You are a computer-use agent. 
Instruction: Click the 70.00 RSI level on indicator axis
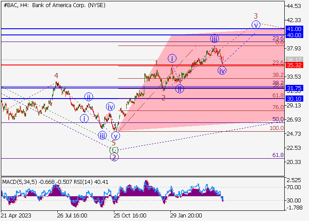(294, 187)
